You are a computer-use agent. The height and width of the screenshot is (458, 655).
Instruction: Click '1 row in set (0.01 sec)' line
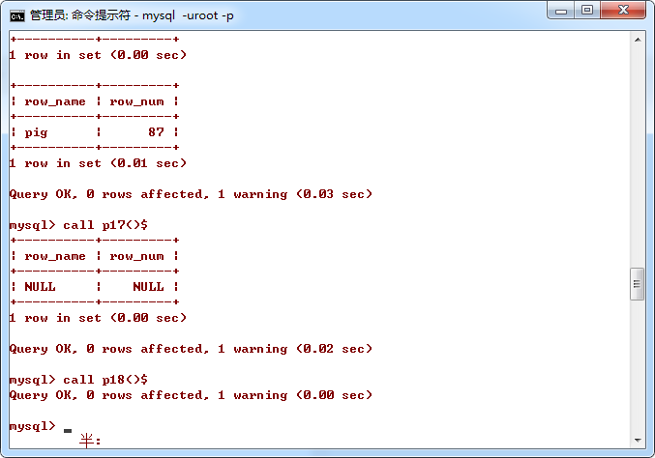[98, 163]
